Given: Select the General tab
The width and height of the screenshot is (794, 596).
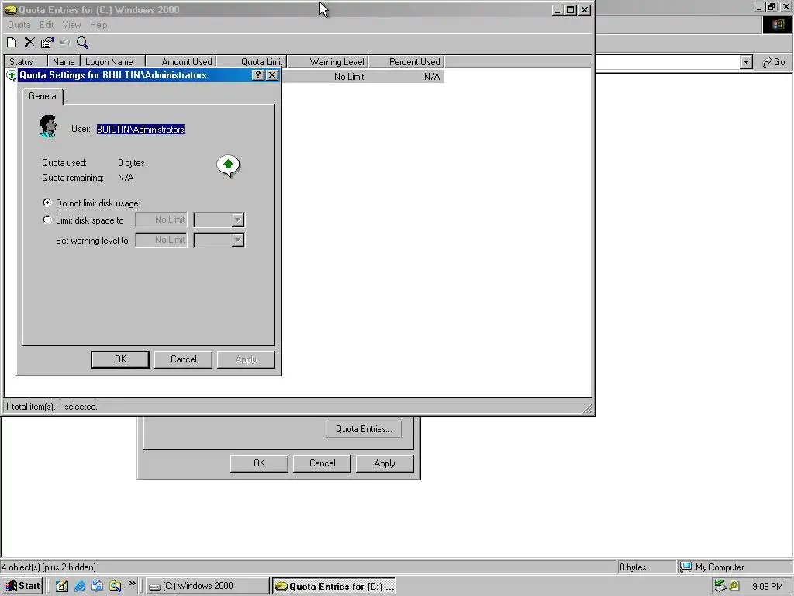Looking at the screenshot, I should pyautogui.click(x=43, y=96).
